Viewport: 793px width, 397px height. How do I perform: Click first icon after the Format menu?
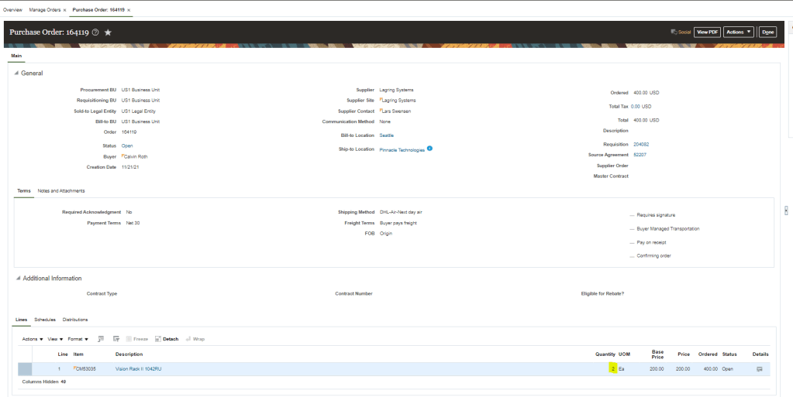(101, 339)
